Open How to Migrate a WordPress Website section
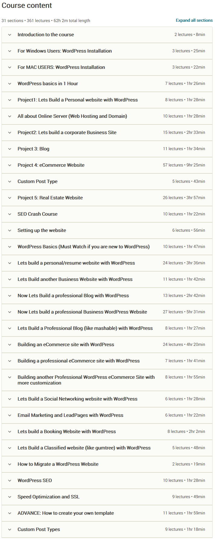Viewport: 215px width, 541px height. 107,464
